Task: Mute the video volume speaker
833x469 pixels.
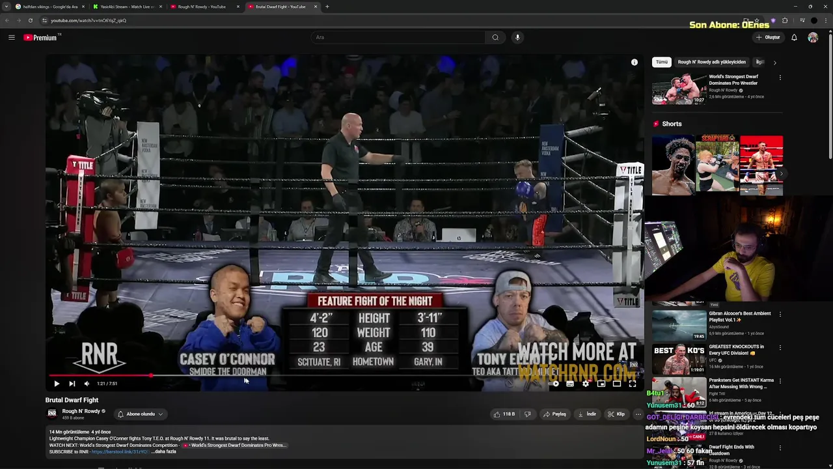Action: coord(87,384)
